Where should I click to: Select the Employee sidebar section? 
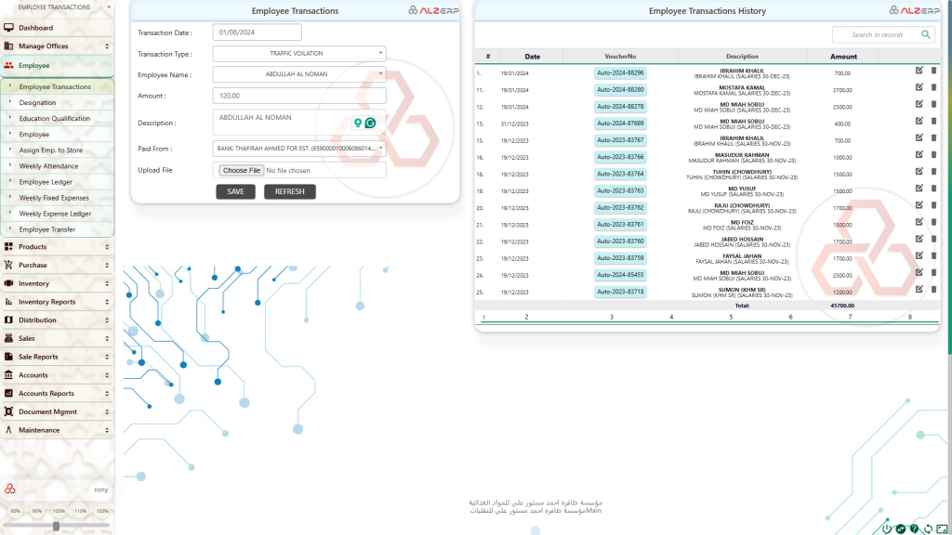point(57,66)
